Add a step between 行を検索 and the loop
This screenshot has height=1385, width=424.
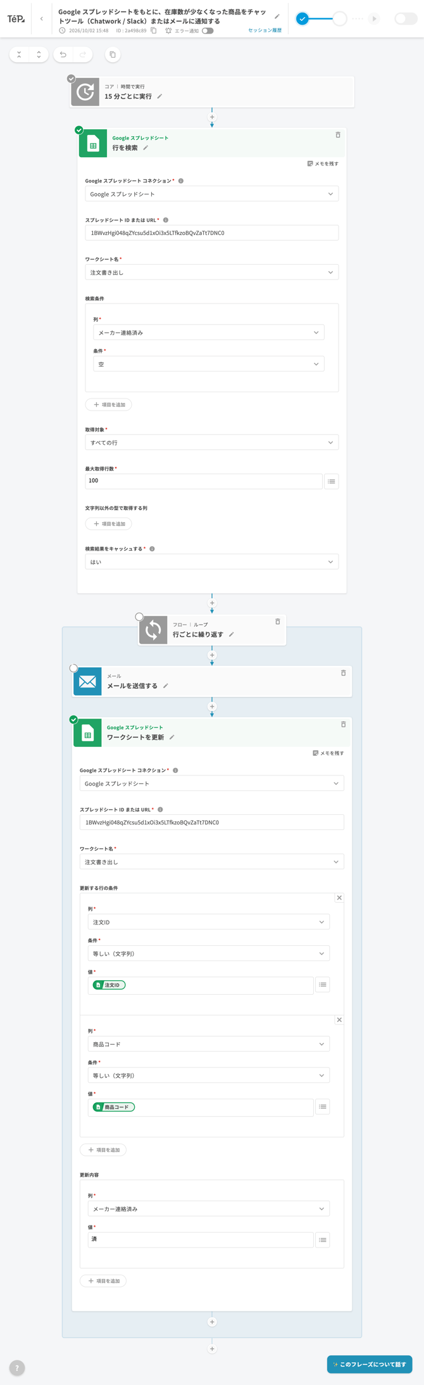pyautogui.click(x=212, y=603)
